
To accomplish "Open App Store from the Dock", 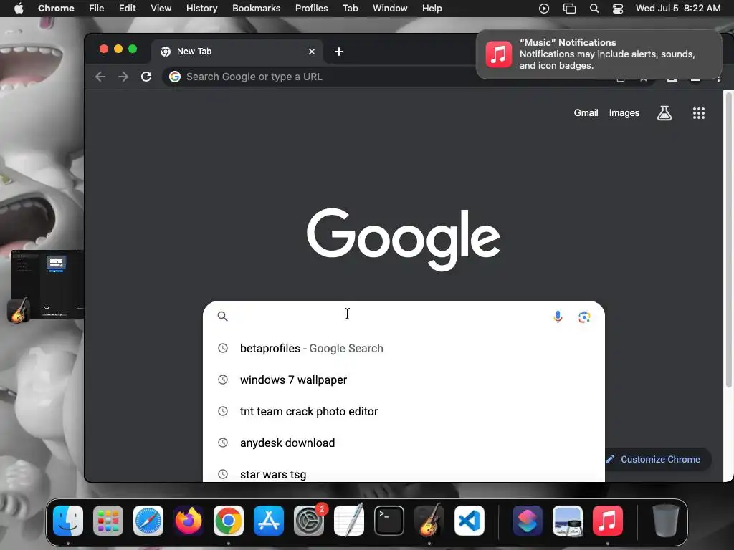I will [269, 521].
